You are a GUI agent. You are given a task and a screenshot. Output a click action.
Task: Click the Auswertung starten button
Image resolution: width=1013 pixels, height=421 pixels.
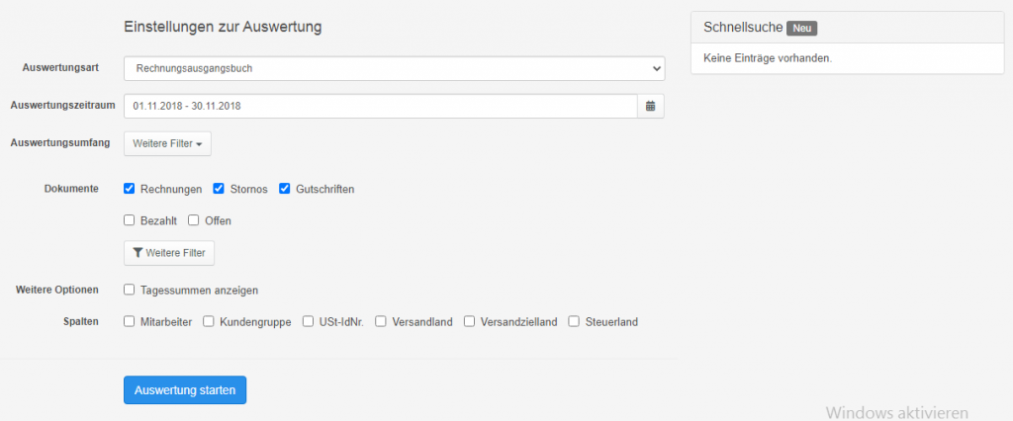point(185,390)
